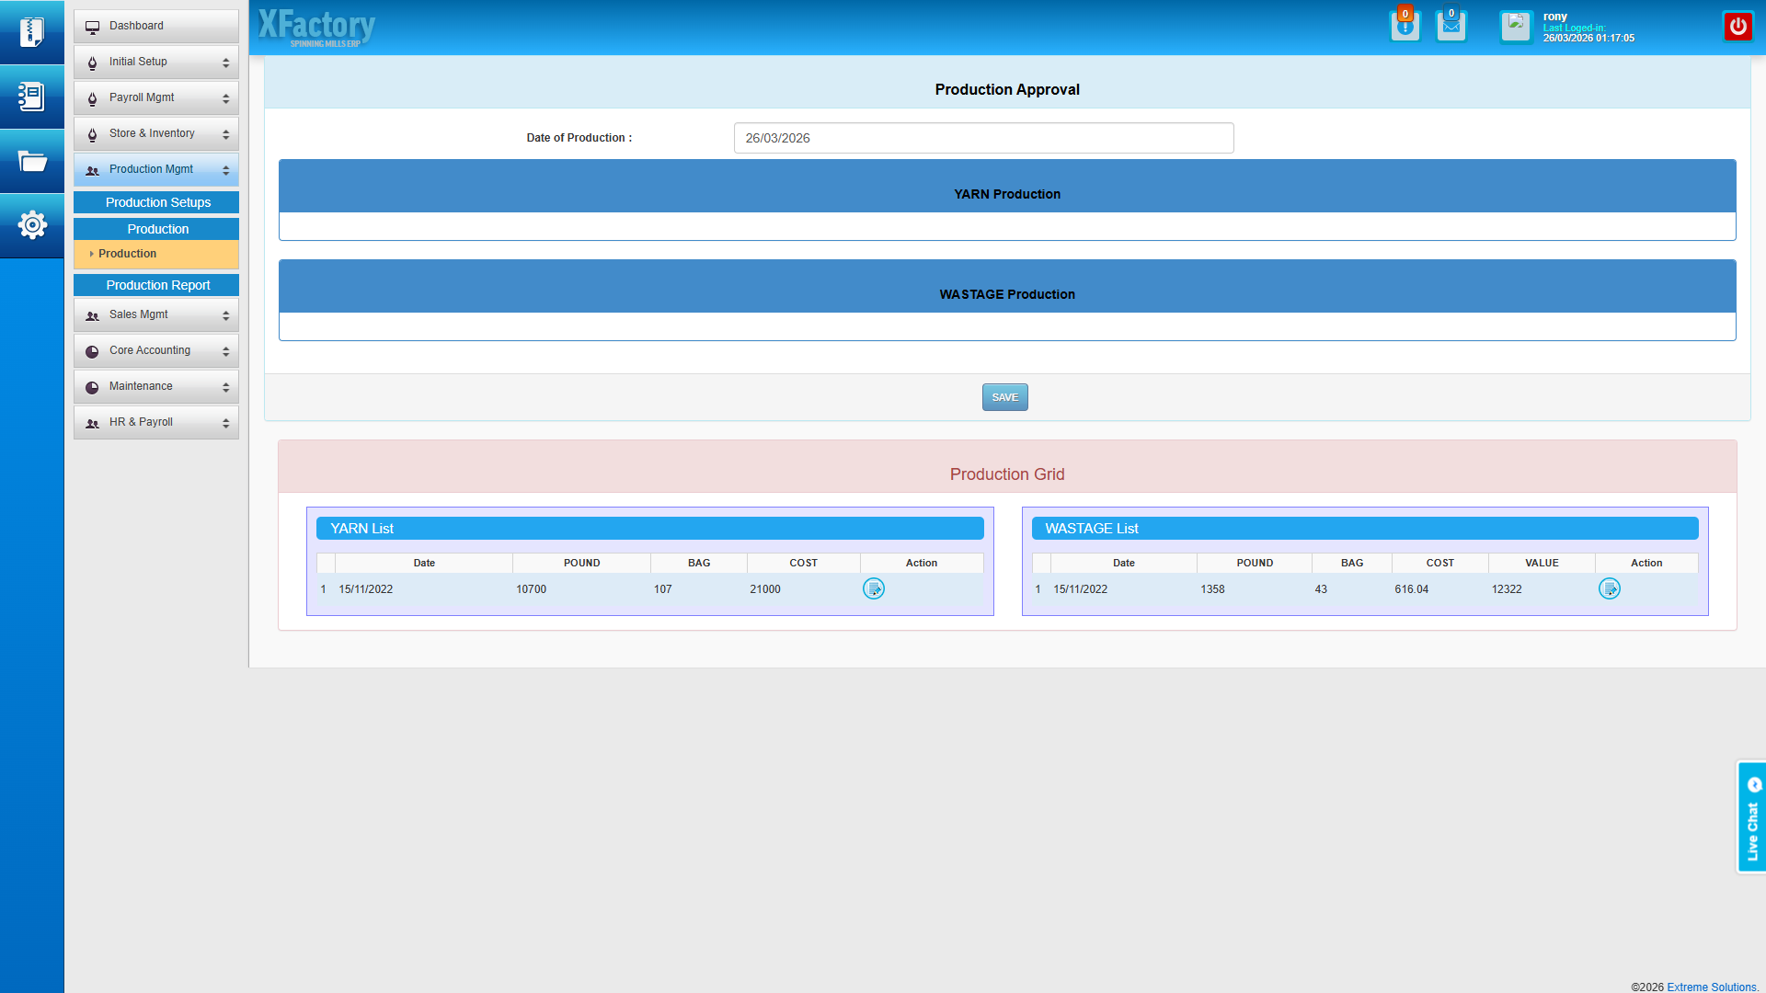Open the mail envelope icon in header

(1451, 26)
